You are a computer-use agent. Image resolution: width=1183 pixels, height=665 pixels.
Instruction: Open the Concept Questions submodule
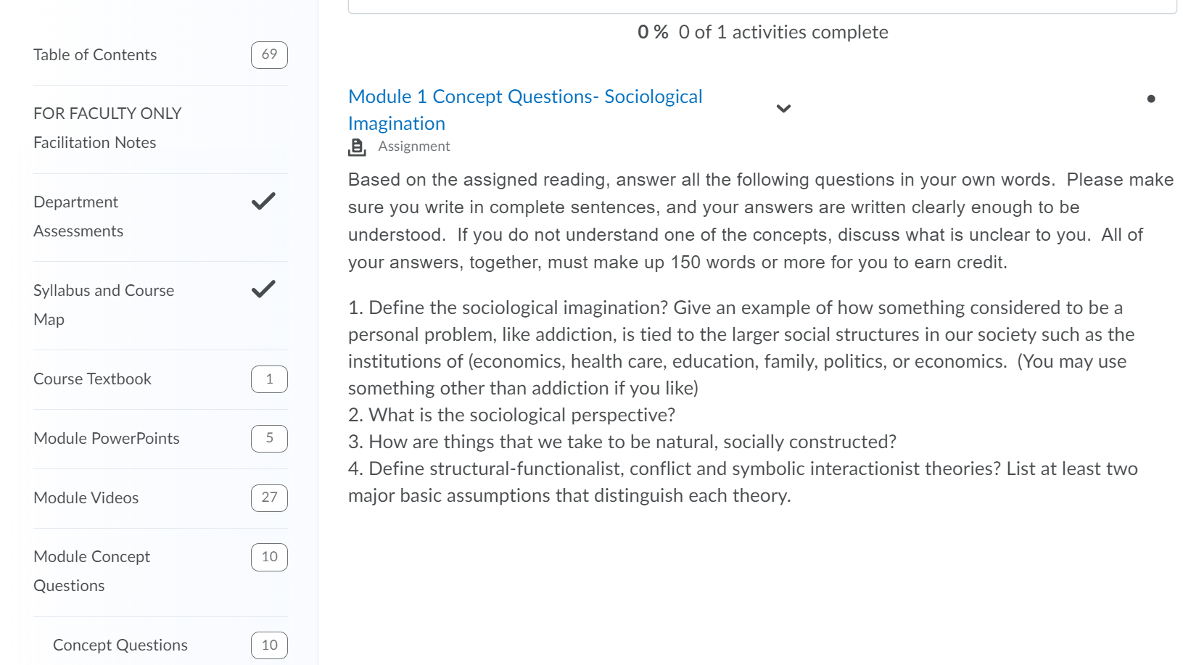[x=120, y=645]
